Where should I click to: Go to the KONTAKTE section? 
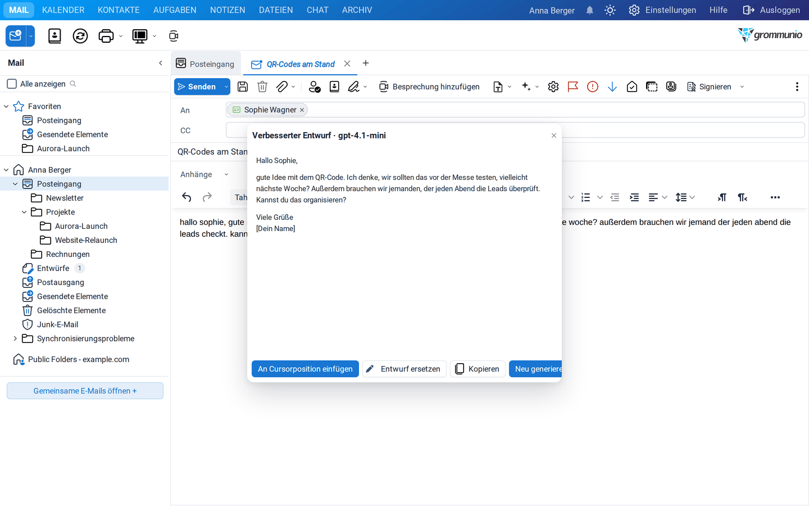[119, 10]
